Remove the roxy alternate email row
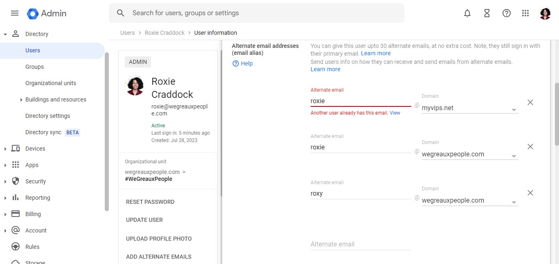This screenshot has width=559, height=264. pyautogui.click(x=530, y=193)
